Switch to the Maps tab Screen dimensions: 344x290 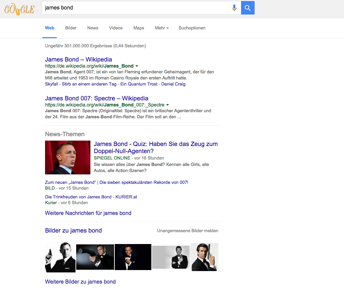pyautogui.click(x=139, y=28)
